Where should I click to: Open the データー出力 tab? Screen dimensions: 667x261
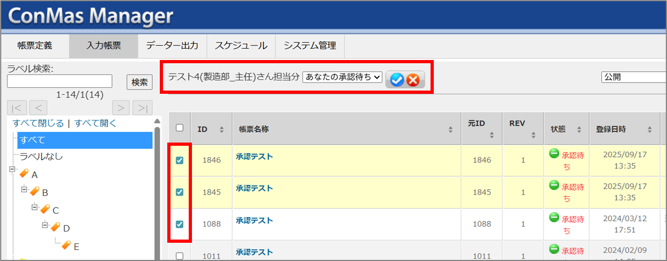tap(172, 46)
